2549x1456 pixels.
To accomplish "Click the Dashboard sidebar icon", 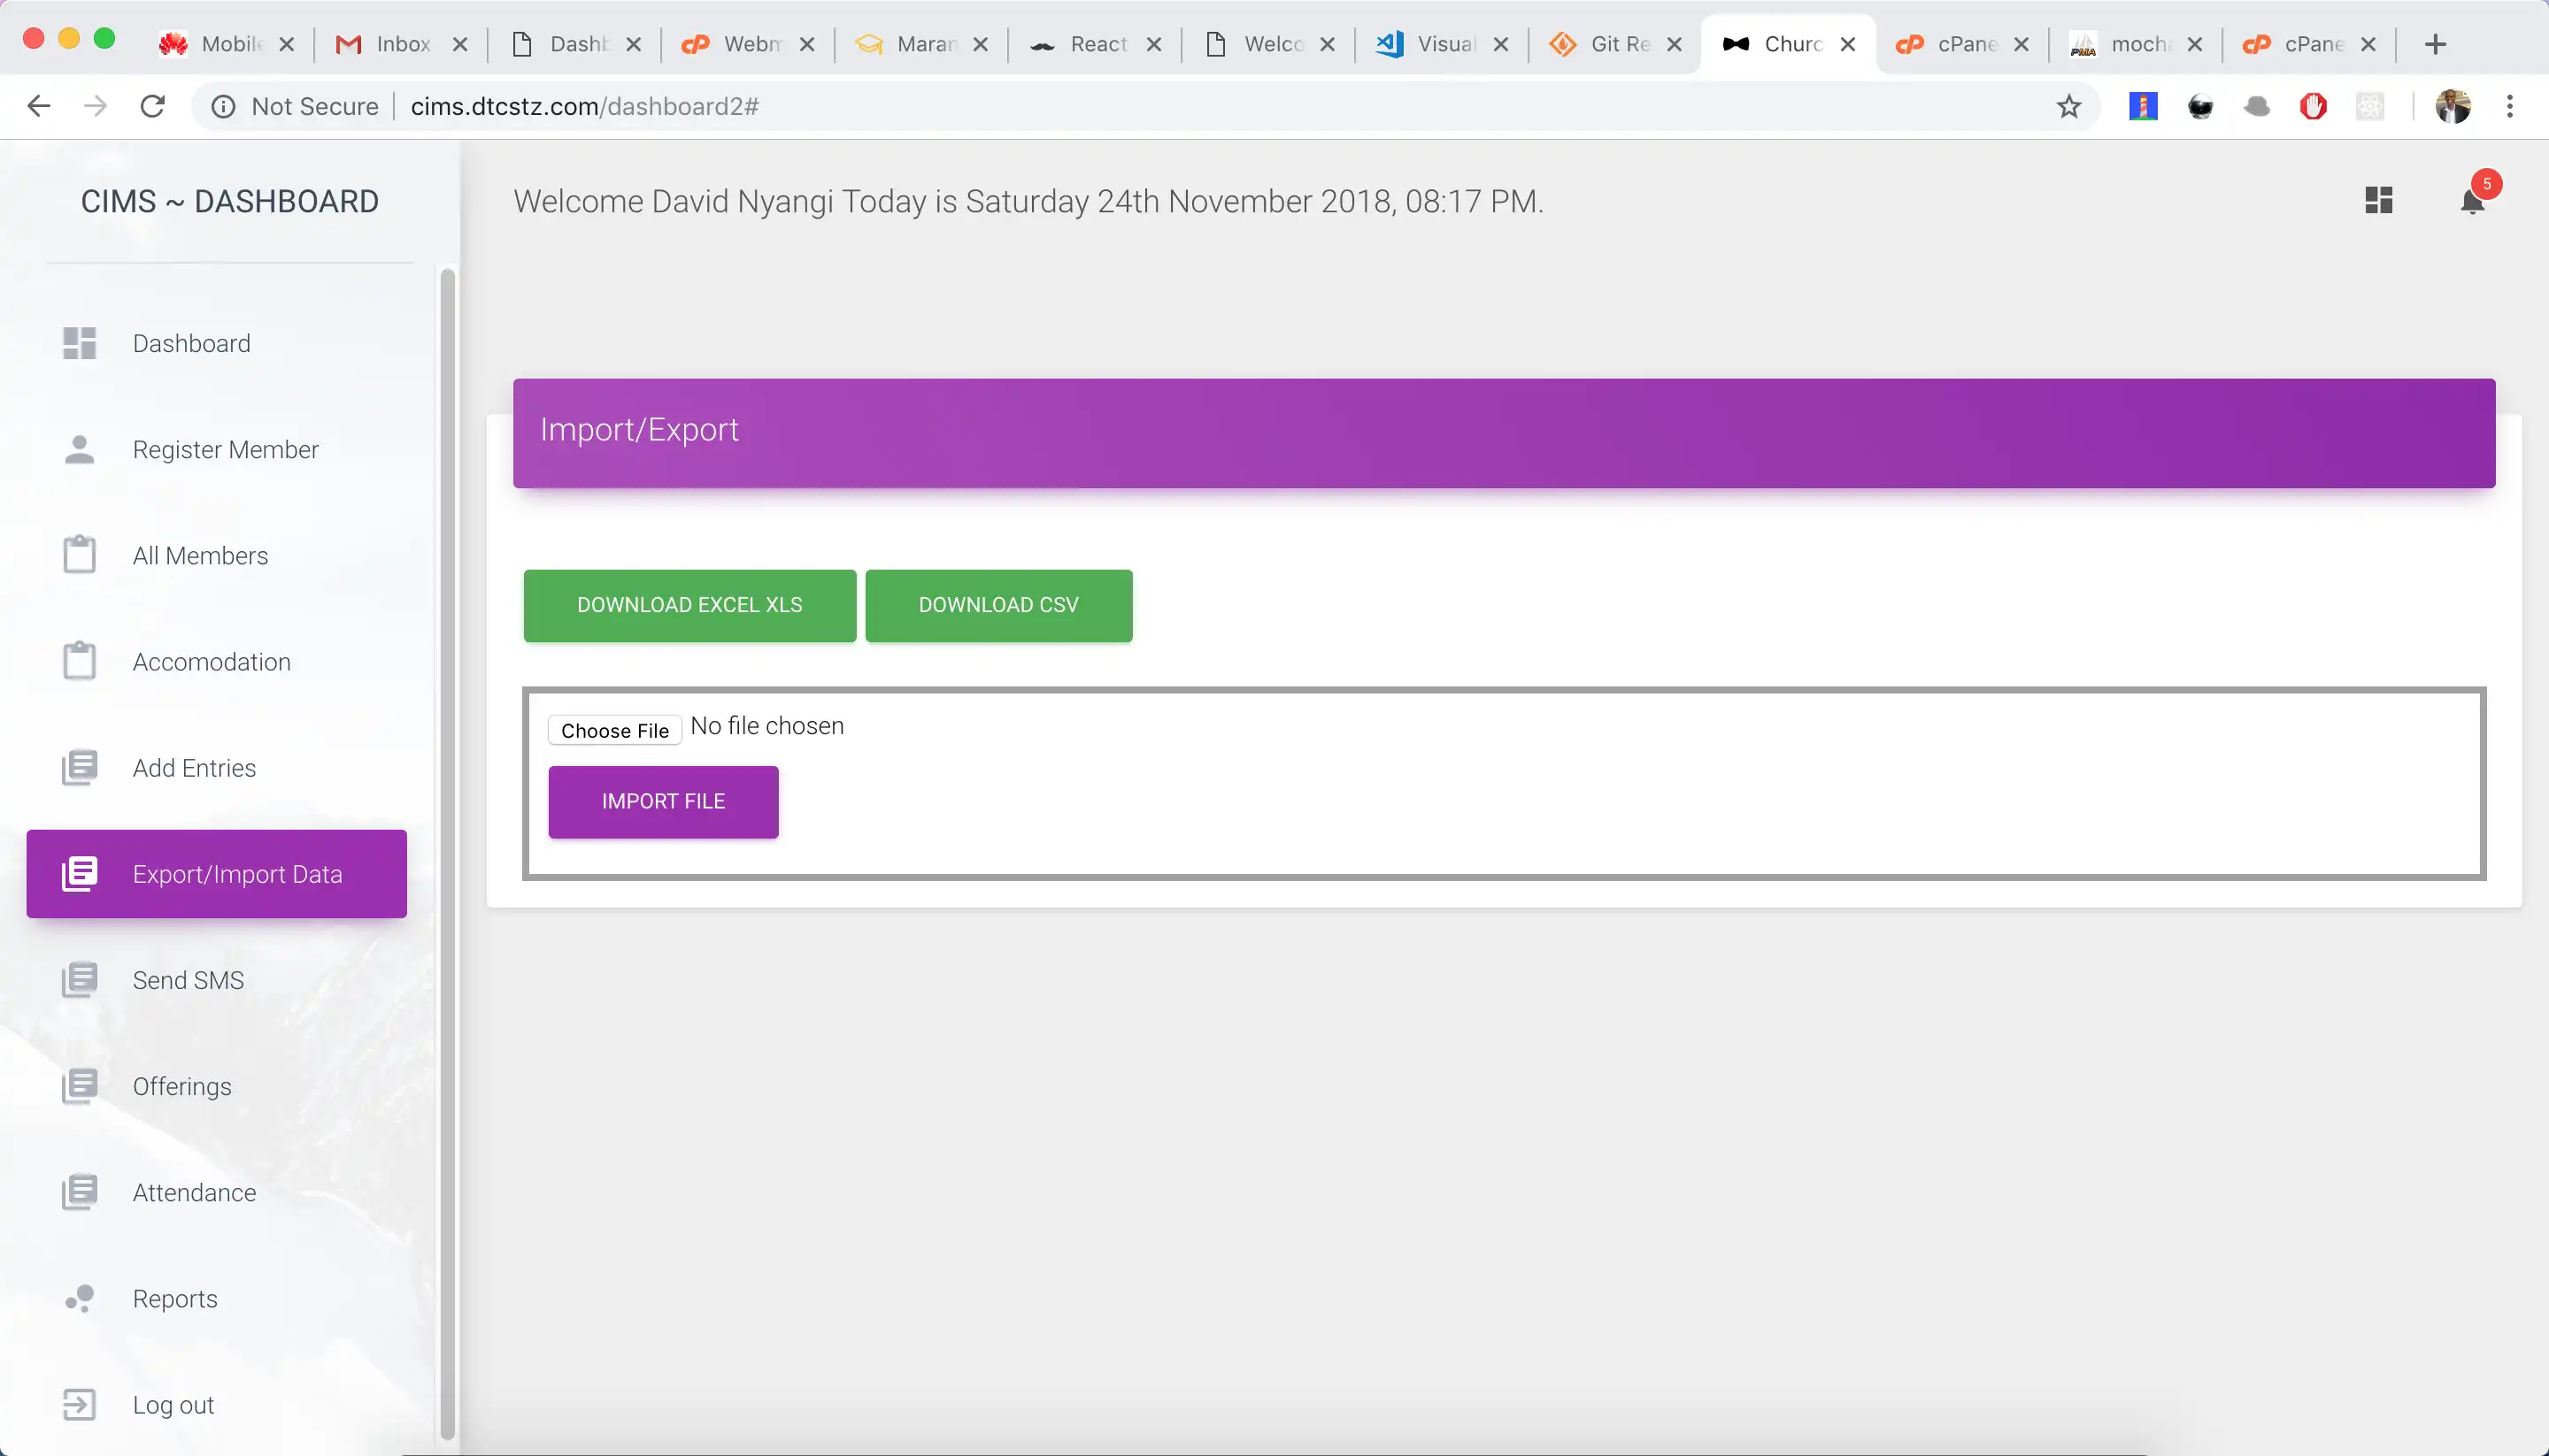I will pos(81,341).
